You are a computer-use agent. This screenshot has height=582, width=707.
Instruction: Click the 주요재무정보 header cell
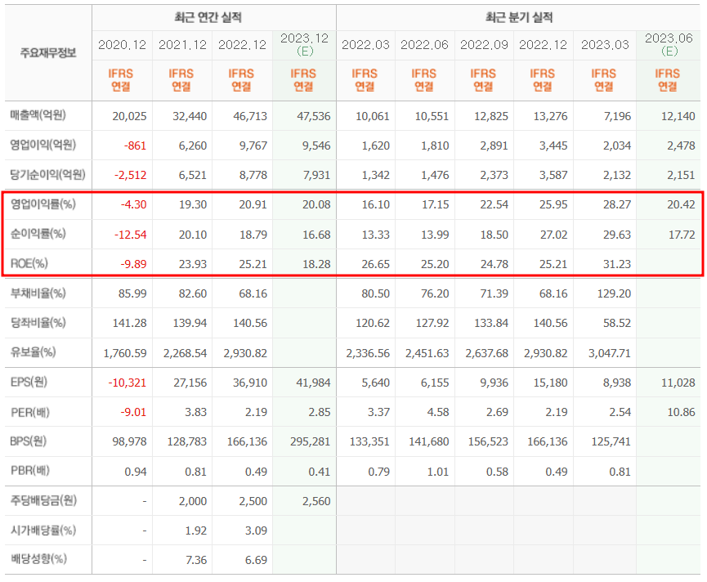(x=48, y=53)
